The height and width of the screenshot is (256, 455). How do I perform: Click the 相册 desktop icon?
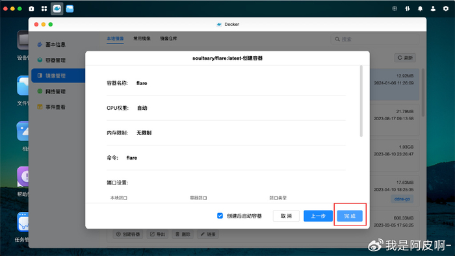pos(23,131)
